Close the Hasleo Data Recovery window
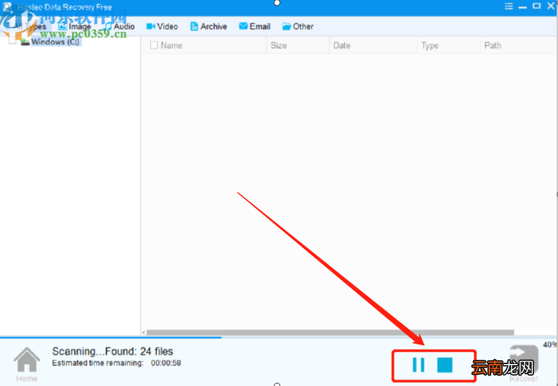The image size is (558, 386). coord(551,6)
